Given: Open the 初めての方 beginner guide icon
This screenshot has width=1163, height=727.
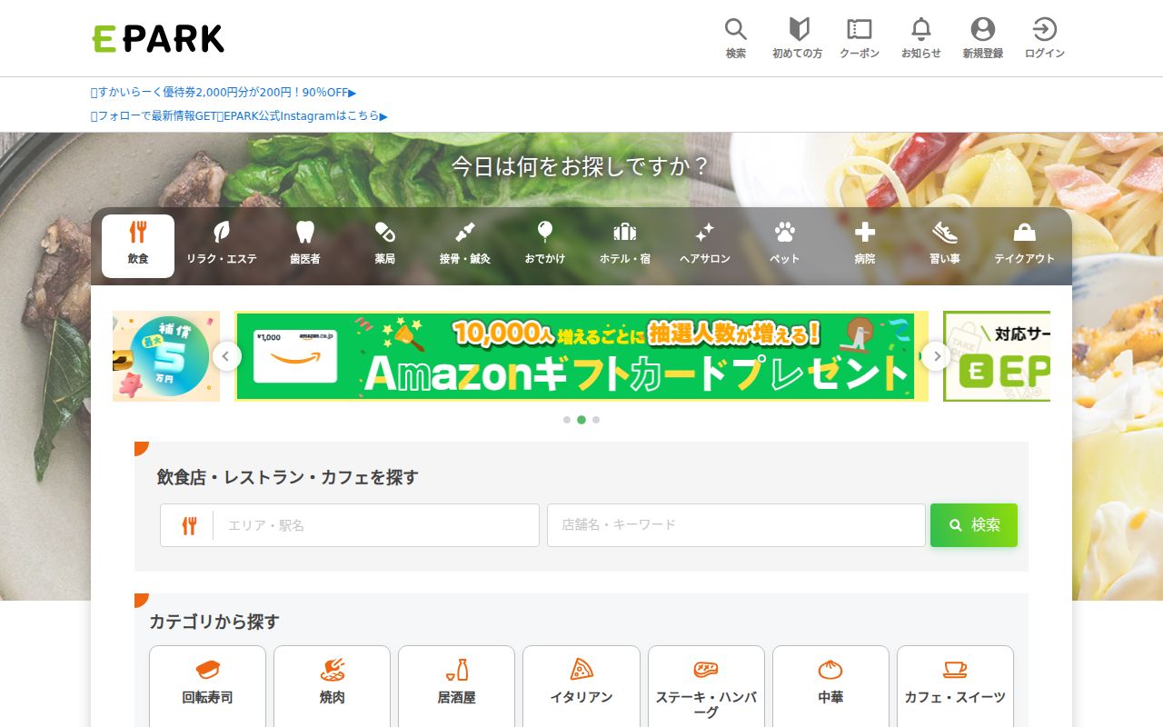Looking at the screenshot, I should [x=798, y=38].
